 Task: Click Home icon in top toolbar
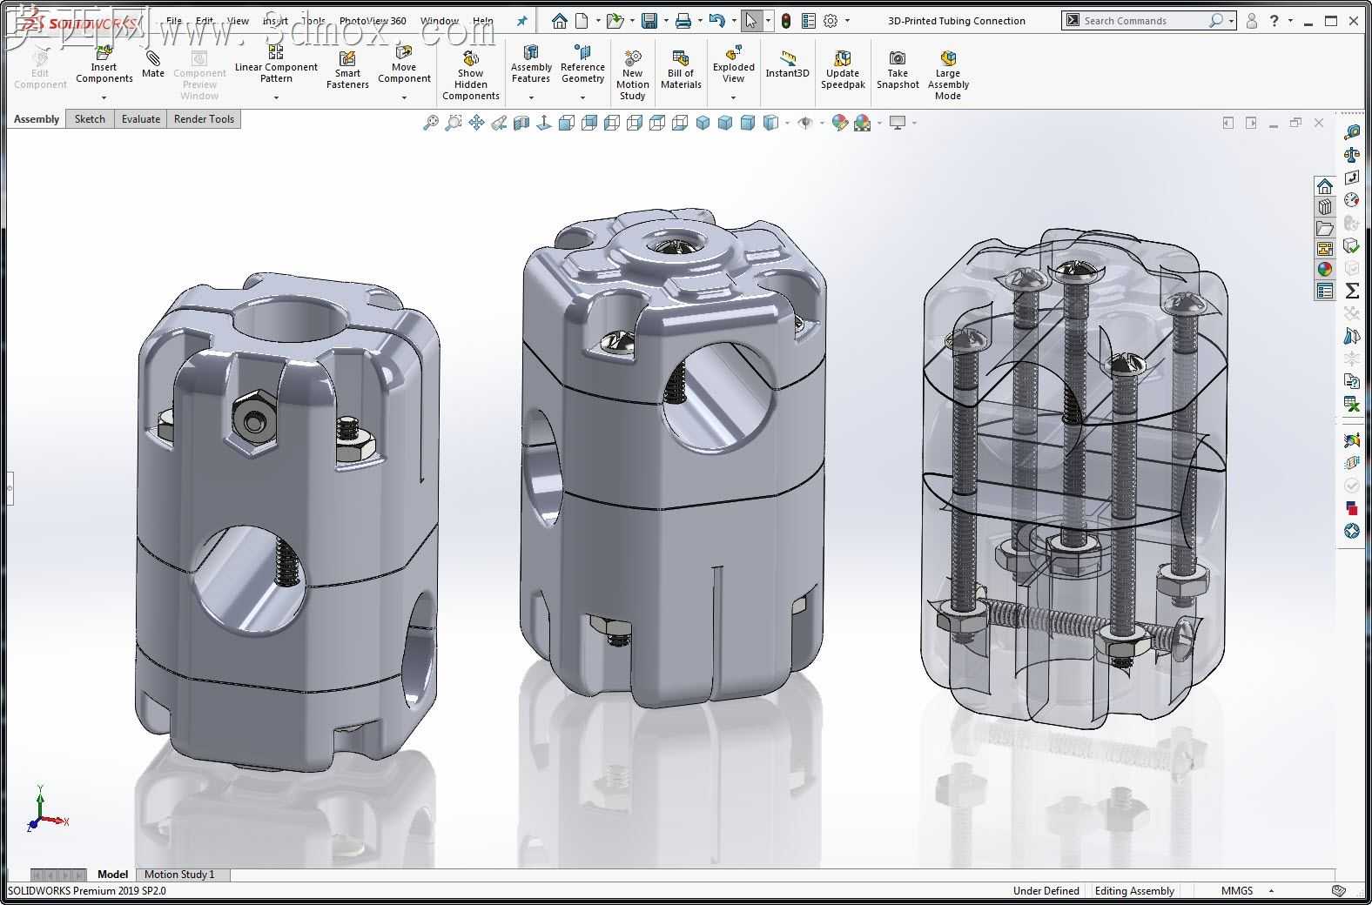[x=559, y=21]
